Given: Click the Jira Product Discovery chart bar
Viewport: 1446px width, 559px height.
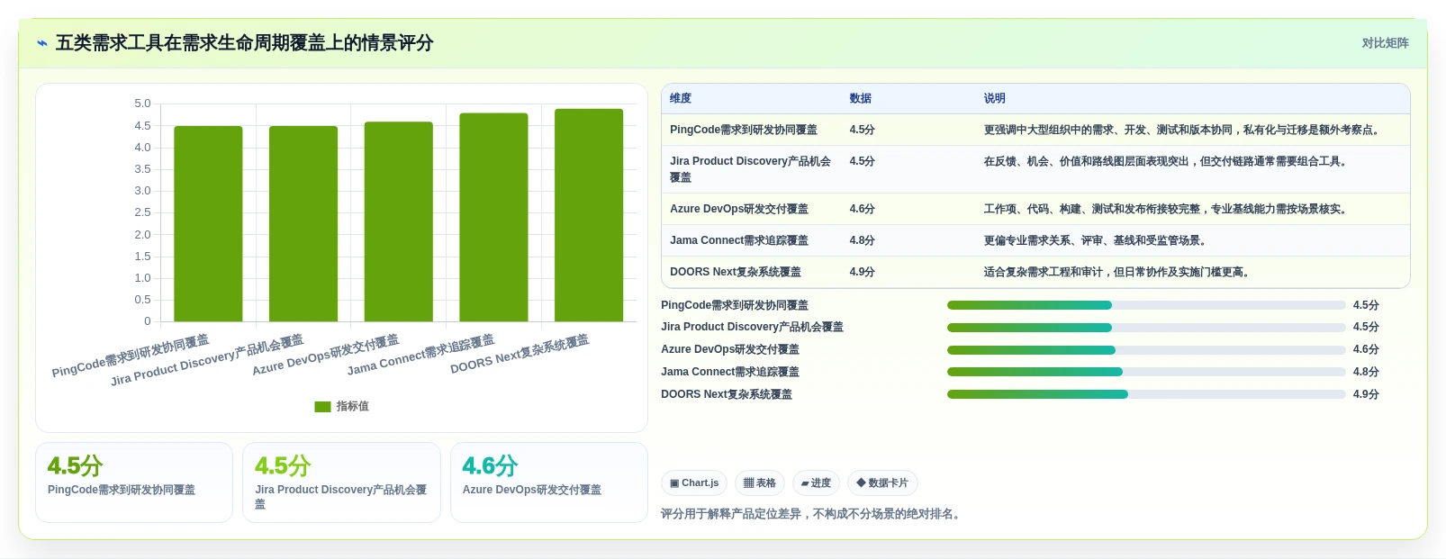Looking at the screenshot, I should coord(303,224).
